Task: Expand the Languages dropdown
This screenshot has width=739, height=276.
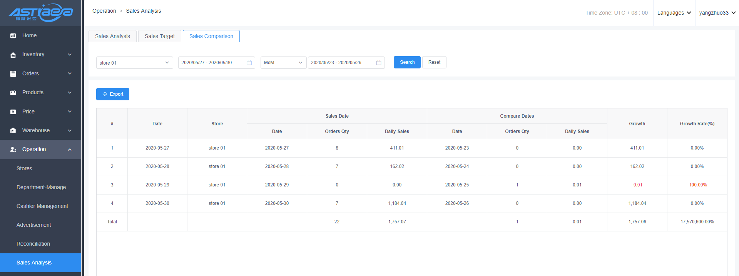Action: [674, 13]
